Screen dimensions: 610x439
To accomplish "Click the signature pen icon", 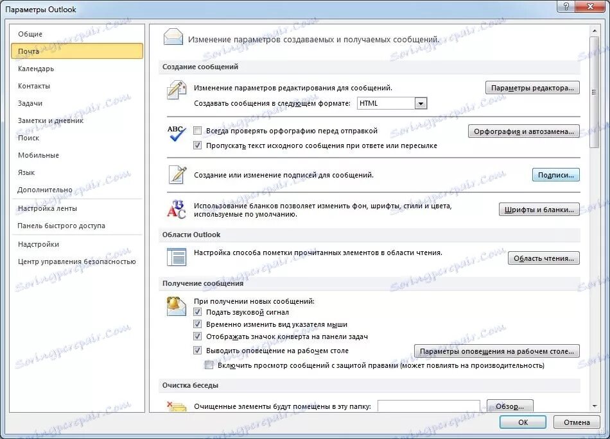I will (177, 174).
